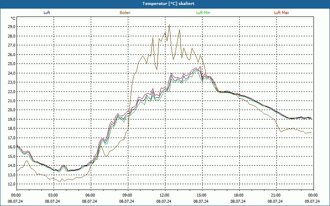Click the 18,0 y-axis value
The image size is (330, 206).
click(x=12, y=129)
